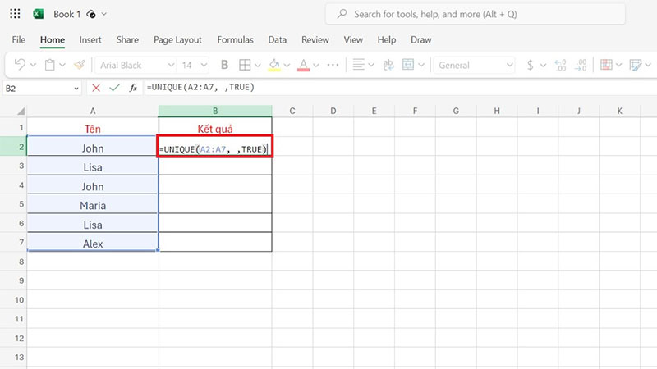Open the app launcher grid
The width and height of the screenshot is (657, 369).
(x=15, y=14)
